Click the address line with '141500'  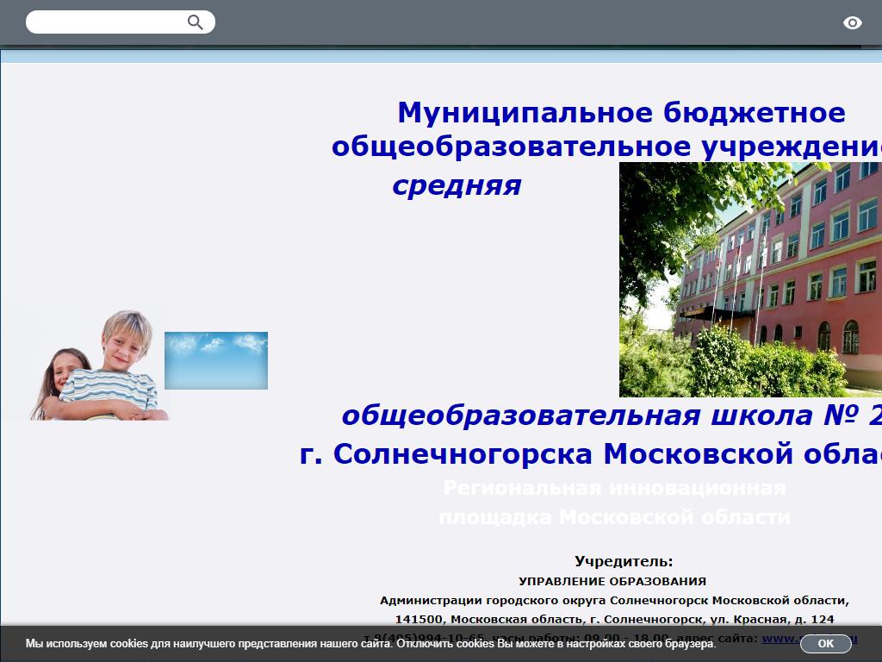click(614, 619)
